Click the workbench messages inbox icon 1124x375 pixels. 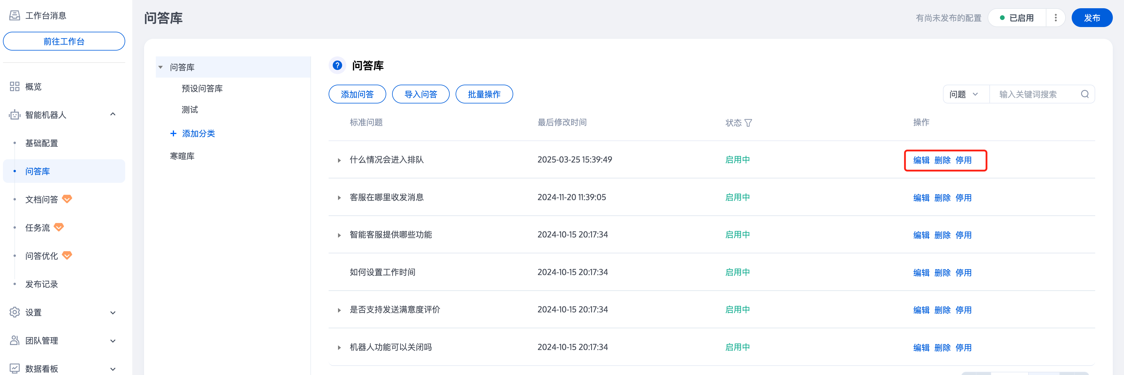point(14,16)
